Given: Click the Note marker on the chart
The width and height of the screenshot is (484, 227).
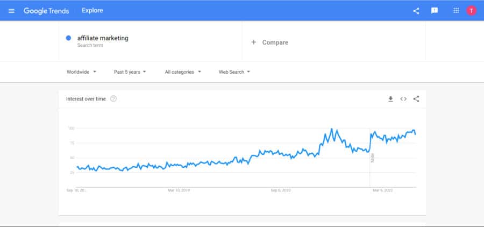Looking at the screenshot, I should tap(372, 158).
